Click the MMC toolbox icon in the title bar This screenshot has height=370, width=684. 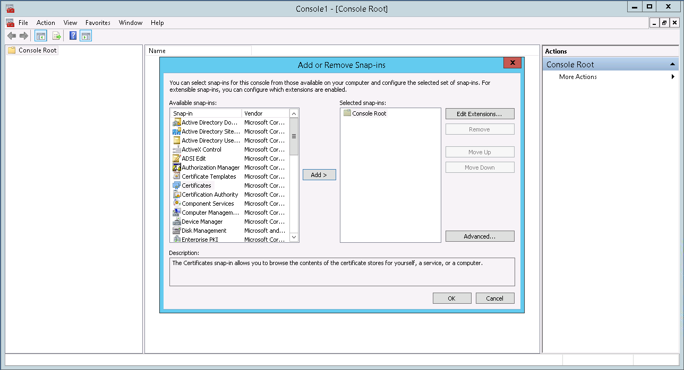point(10,8)
